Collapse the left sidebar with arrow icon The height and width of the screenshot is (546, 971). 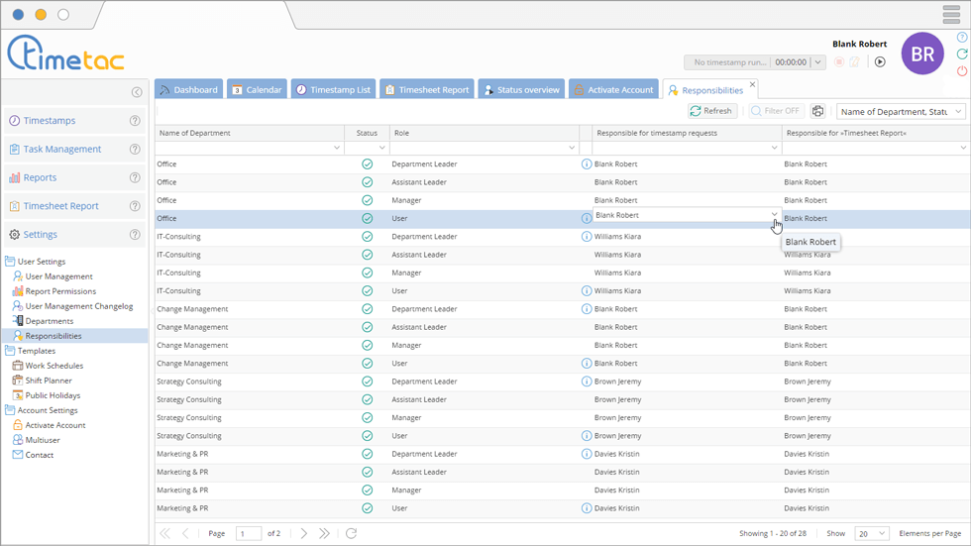(137, 92)
